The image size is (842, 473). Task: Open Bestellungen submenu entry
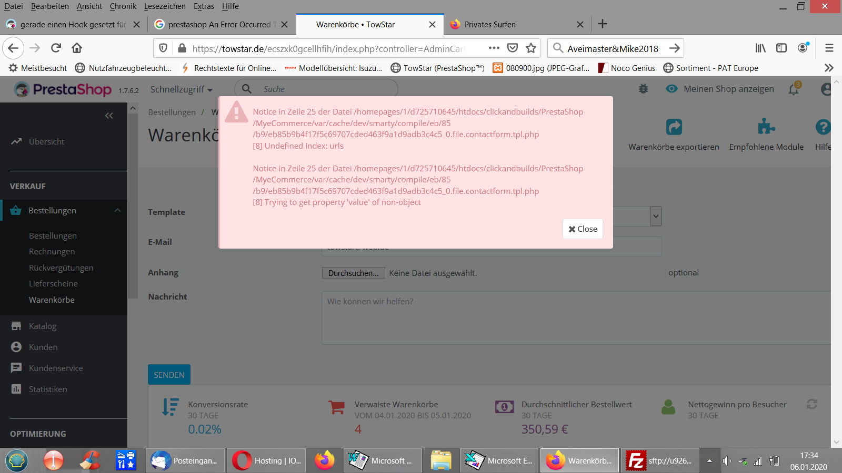tap(53, 236)
